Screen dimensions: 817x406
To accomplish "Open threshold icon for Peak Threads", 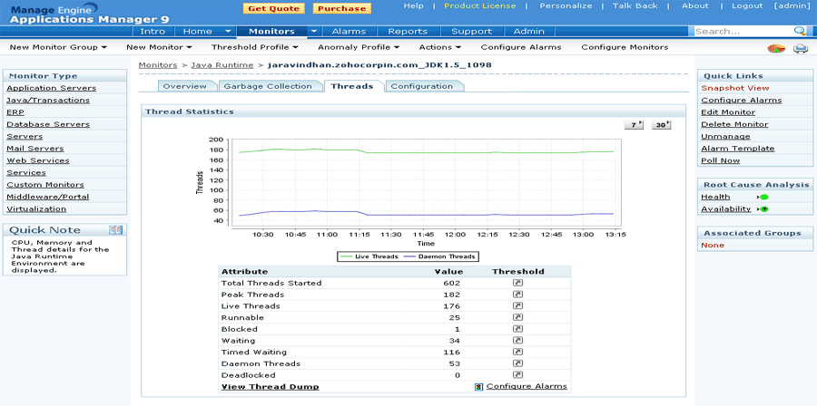I will [517, 295].
